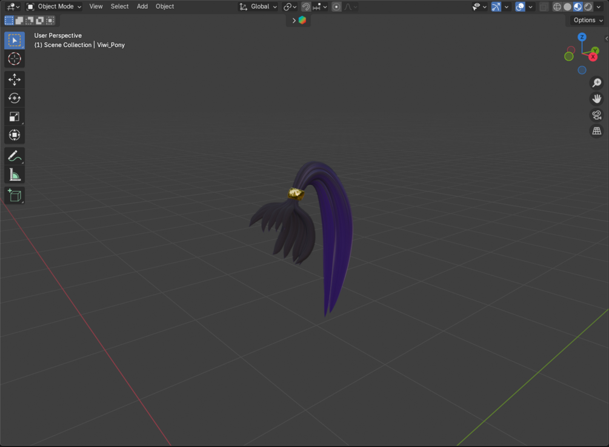
Task: Choose the Move tool
Action: pos(15,79)
